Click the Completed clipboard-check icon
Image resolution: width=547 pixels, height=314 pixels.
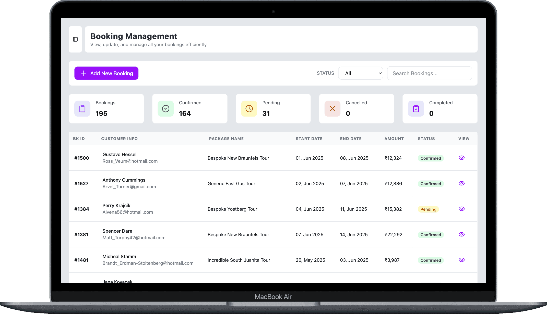pos(415,108)
